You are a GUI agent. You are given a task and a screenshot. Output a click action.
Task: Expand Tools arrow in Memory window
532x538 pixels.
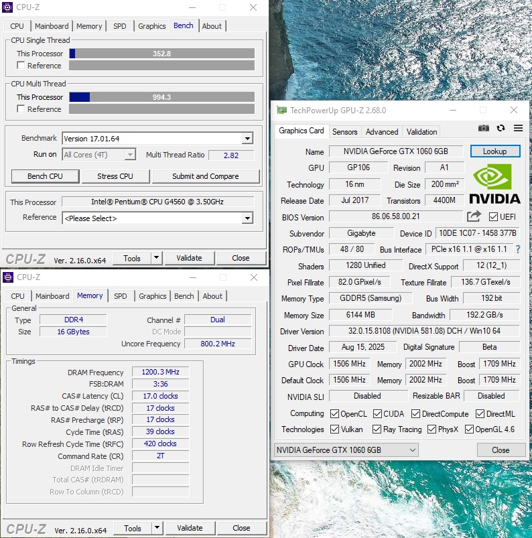[x=157, y=528]
